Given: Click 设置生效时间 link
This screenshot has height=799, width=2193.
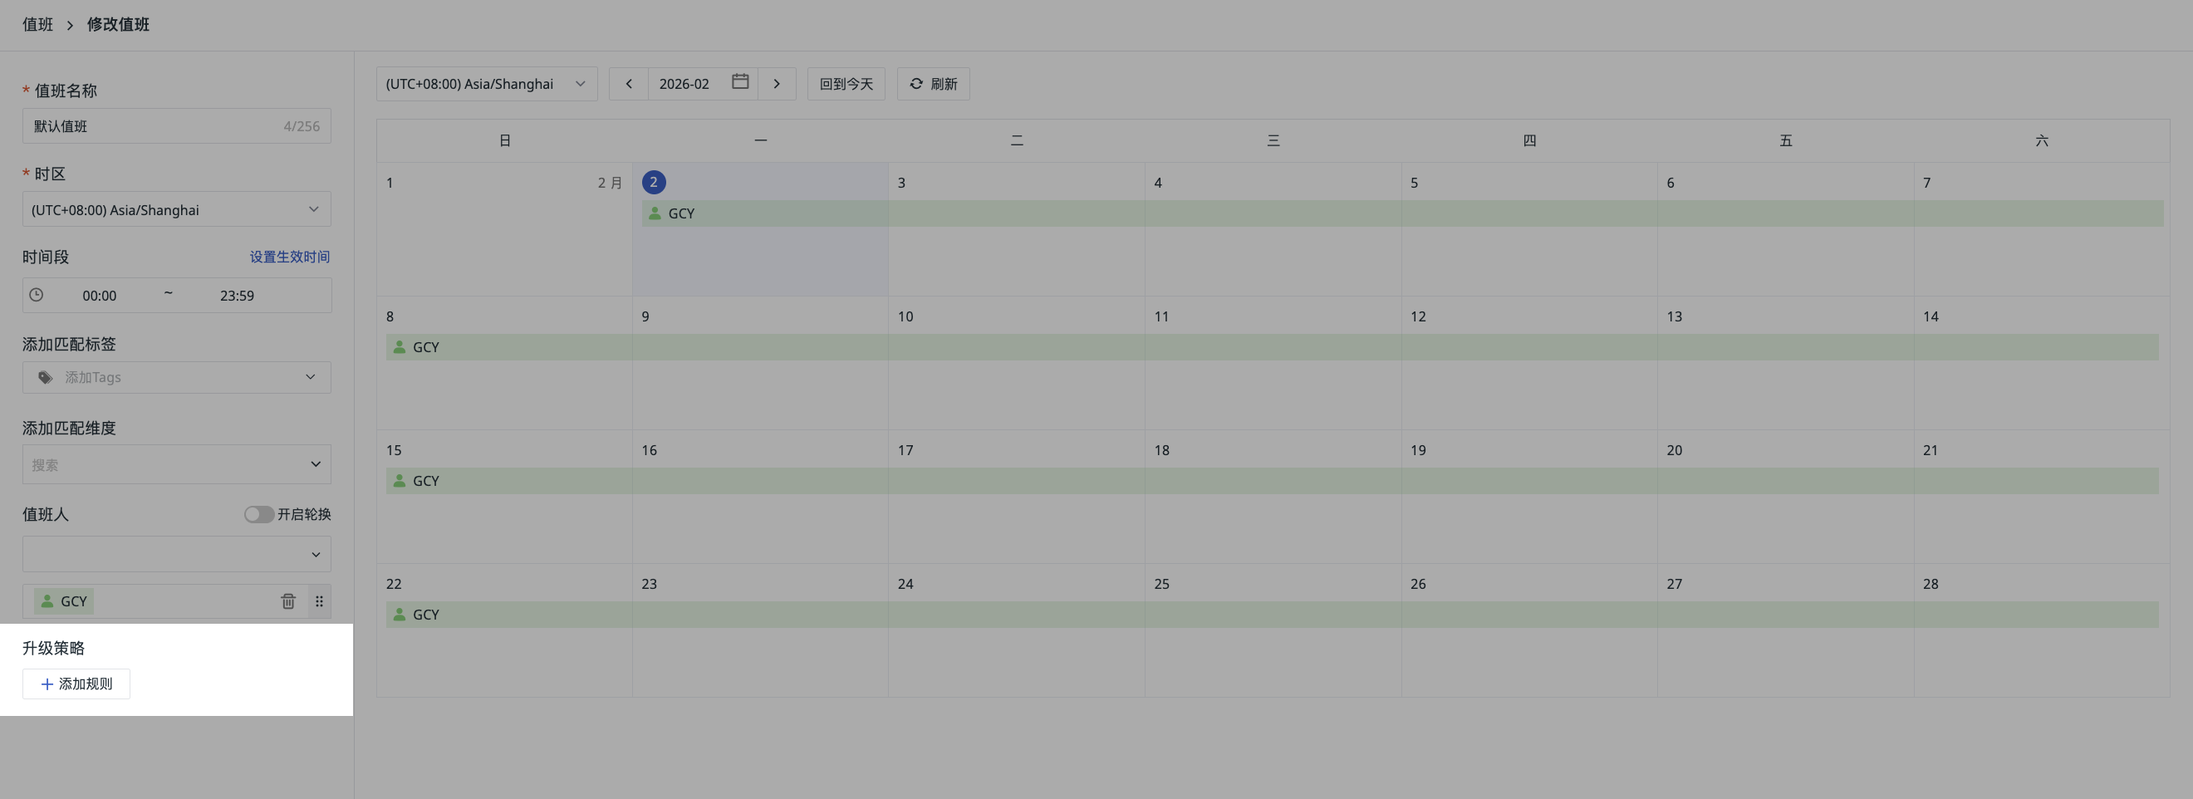Looking at the screenshot, I should tap(289, 256).
